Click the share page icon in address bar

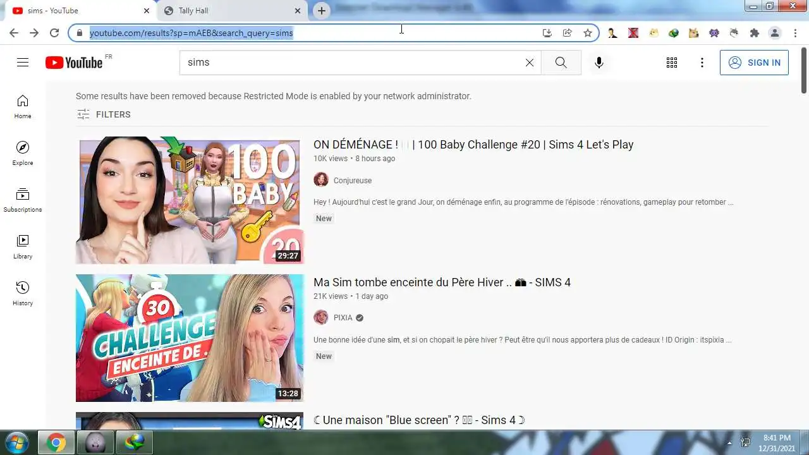coord(568,33)
